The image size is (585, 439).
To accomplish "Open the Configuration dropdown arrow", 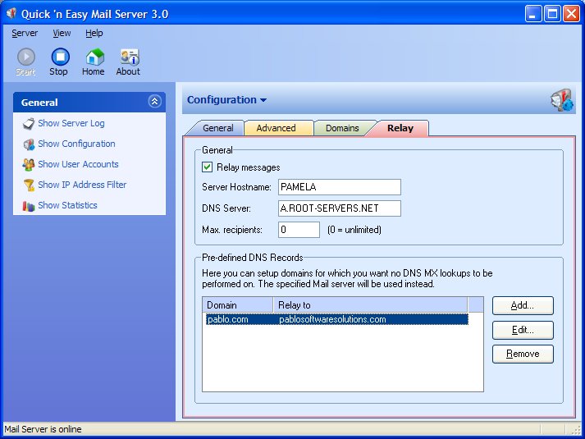I will 263,100.
